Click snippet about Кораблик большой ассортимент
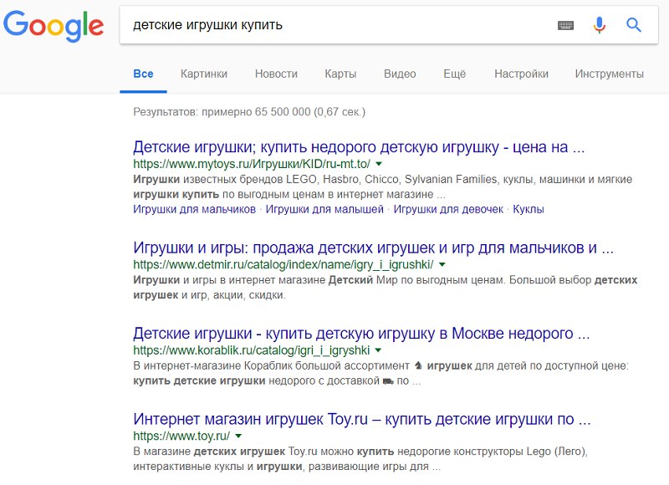Viewport: 669px width, 485px height. point(381,373)
